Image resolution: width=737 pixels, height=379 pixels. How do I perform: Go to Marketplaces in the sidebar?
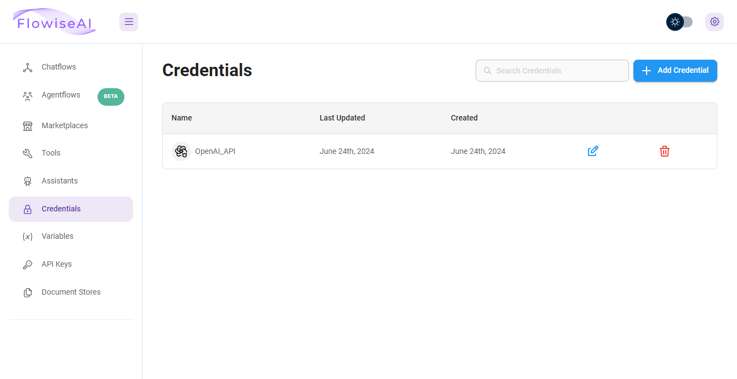point(71,126)
